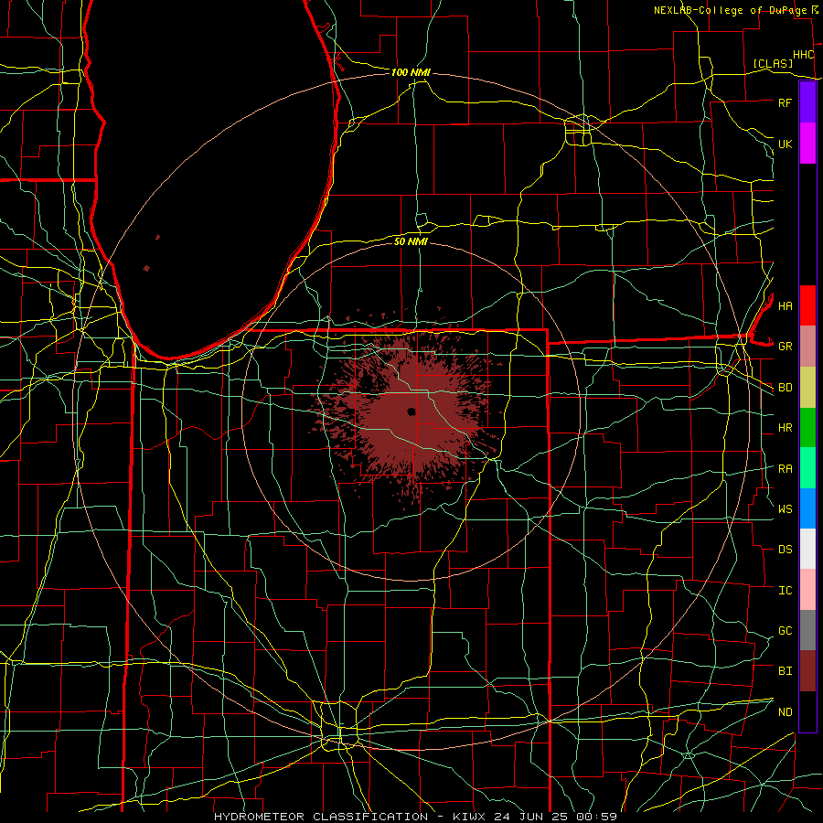Click the IC legend label

click(785, 591)
